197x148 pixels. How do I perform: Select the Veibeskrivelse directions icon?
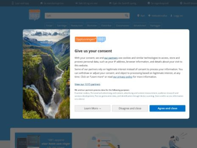[x=149, y=15]
